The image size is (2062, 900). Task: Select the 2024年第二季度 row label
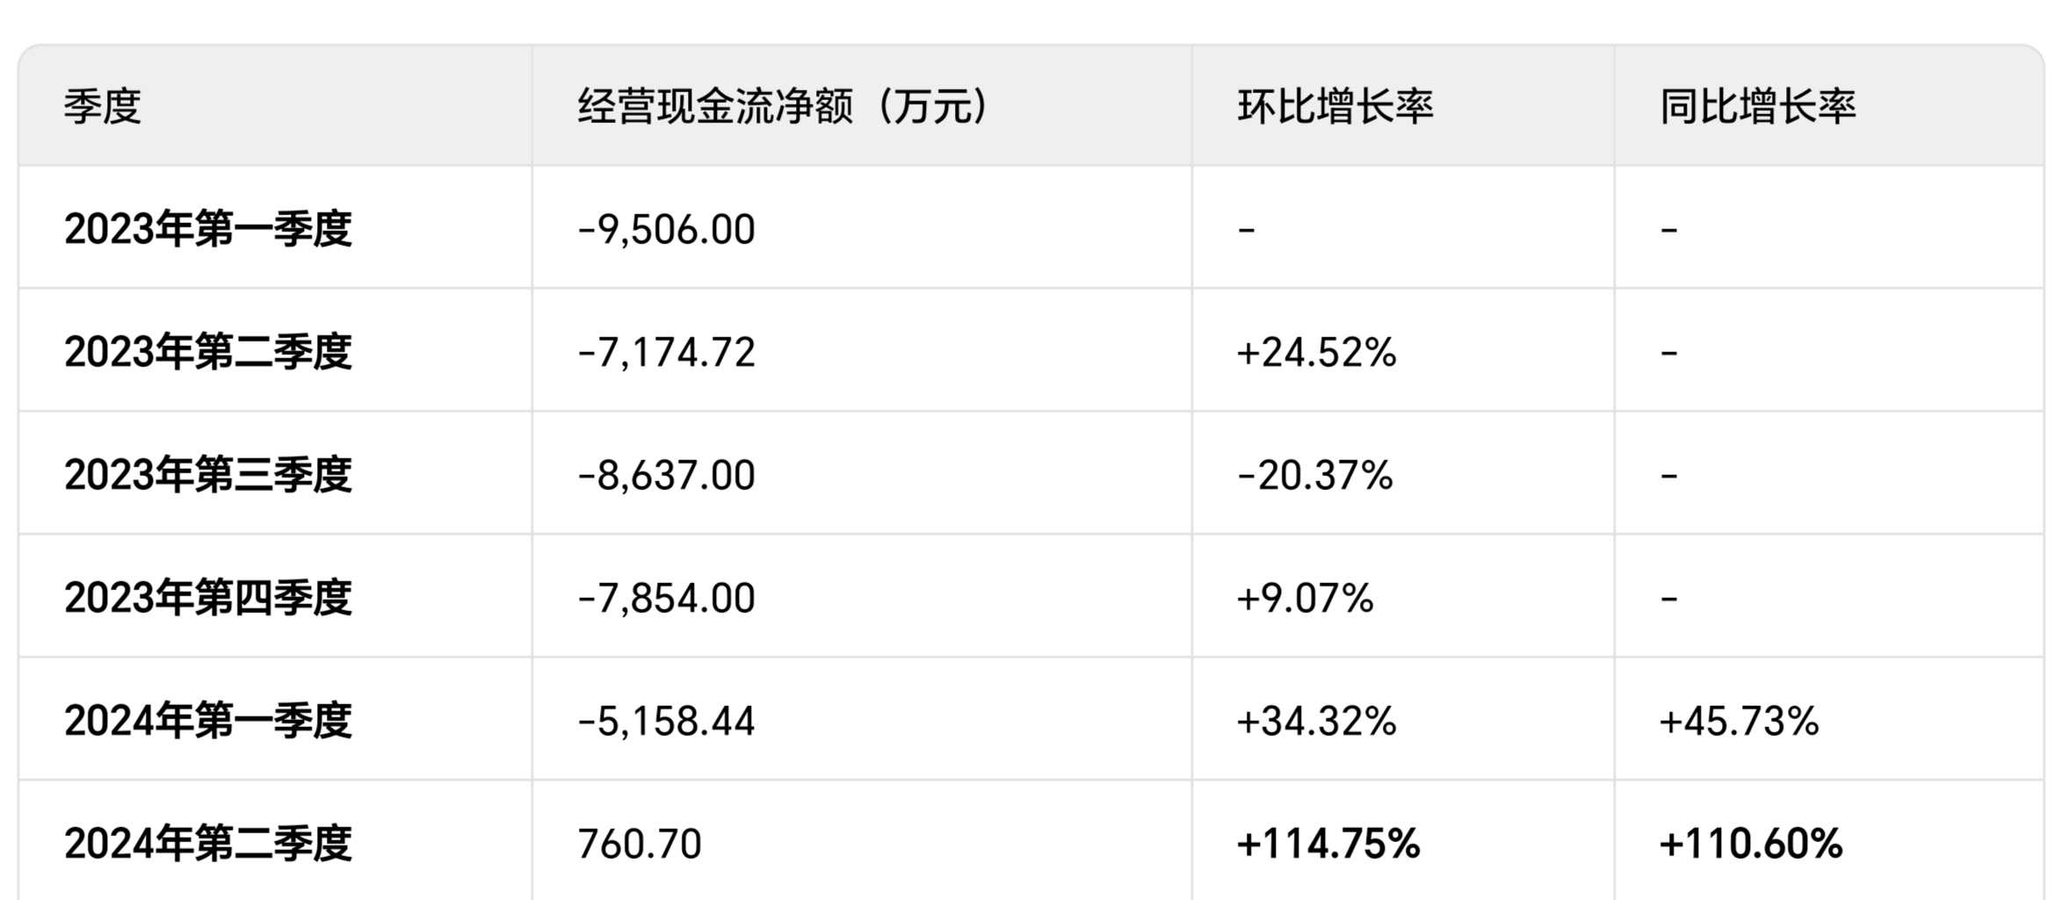208,844
